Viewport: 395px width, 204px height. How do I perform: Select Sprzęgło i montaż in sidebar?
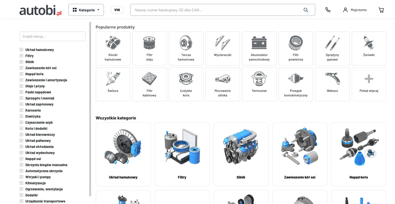pyautogui.click(x=40, y=98)
